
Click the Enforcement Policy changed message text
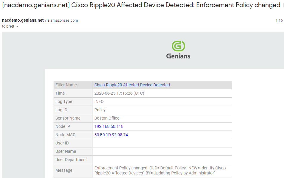160,170
